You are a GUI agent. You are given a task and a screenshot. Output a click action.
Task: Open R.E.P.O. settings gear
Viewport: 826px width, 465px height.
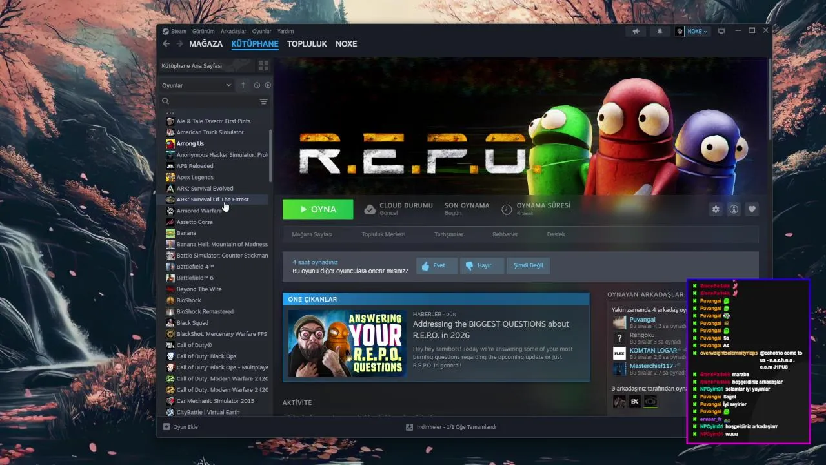point(716,209)
